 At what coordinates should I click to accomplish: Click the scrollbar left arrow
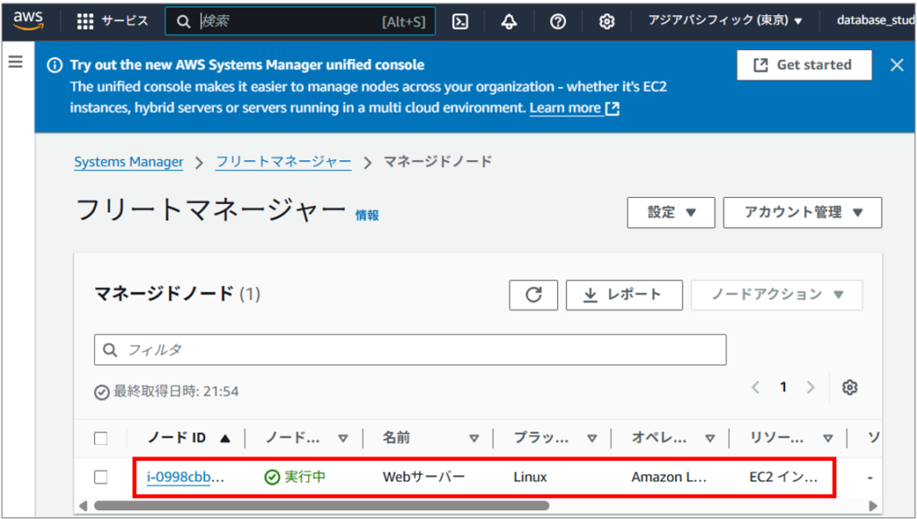click(83, 506)
